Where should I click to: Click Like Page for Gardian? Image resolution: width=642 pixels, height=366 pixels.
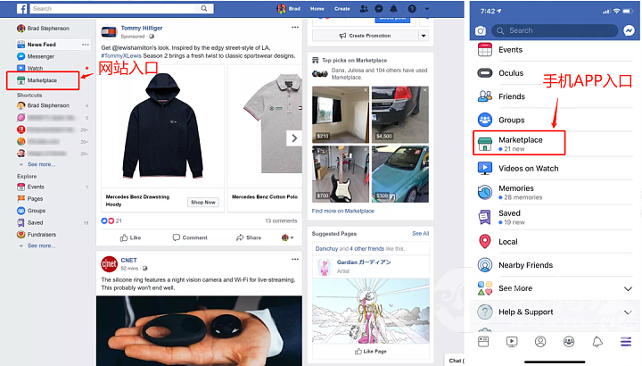click(x=371, y=351)
